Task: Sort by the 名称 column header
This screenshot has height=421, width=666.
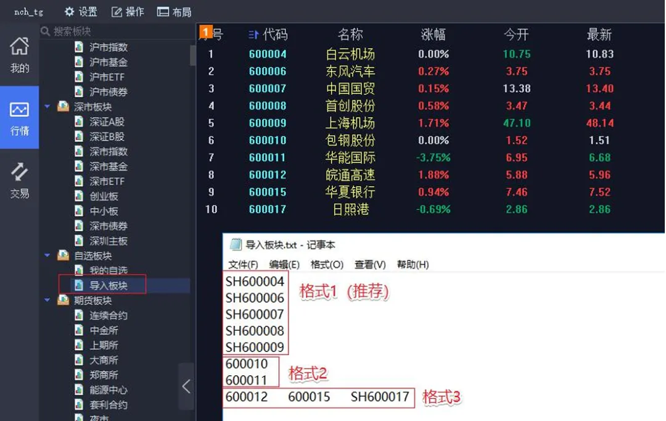Action: [x=350, y=35]
